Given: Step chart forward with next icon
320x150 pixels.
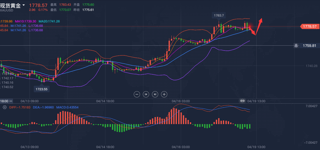Looking at the screenshot, I should tap(155, 94).
